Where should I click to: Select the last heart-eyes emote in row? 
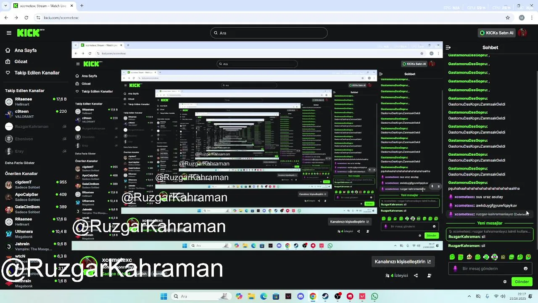[528, 257]
